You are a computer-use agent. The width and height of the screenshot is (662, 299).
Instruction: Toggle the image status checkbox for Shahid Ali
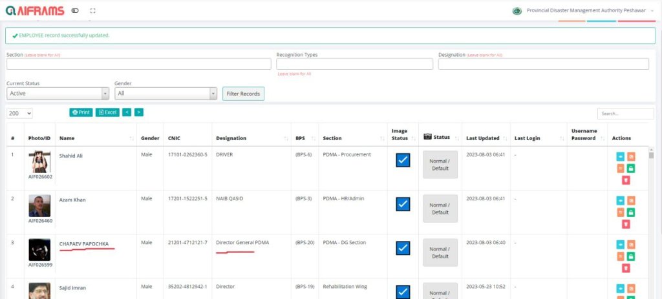point(403,160)
